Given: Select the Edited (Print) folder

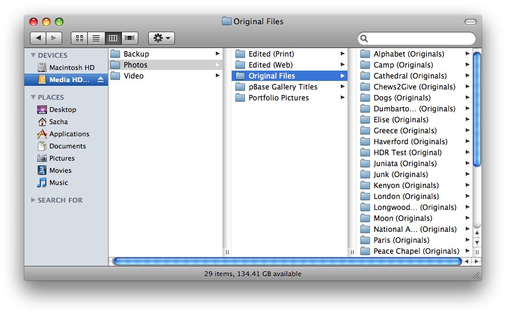Looking at the screenshot, I should point(290,54).
